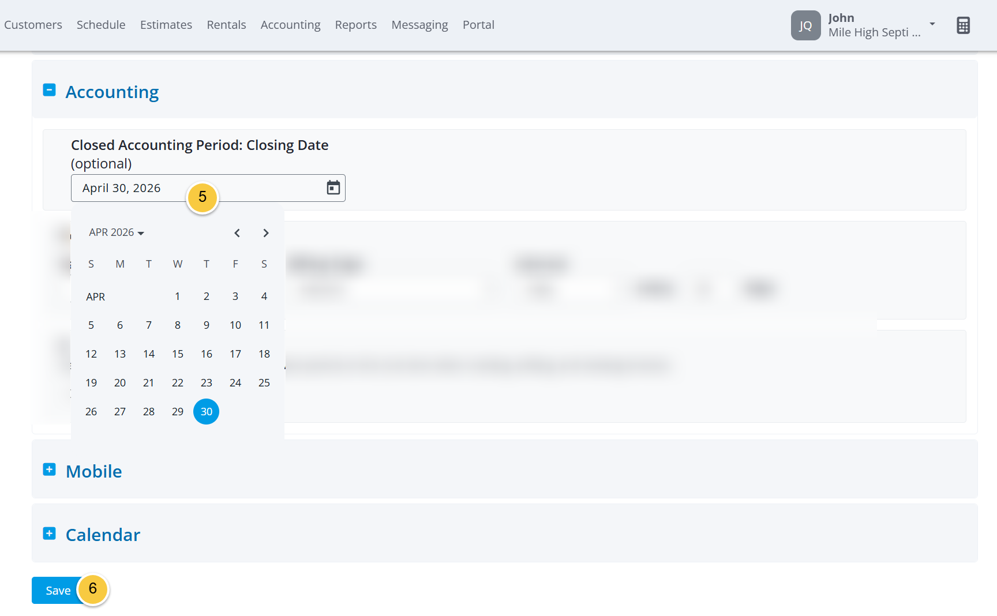Click the Accounting section heading
The image size is (997, 616).
tap(112, 92)
